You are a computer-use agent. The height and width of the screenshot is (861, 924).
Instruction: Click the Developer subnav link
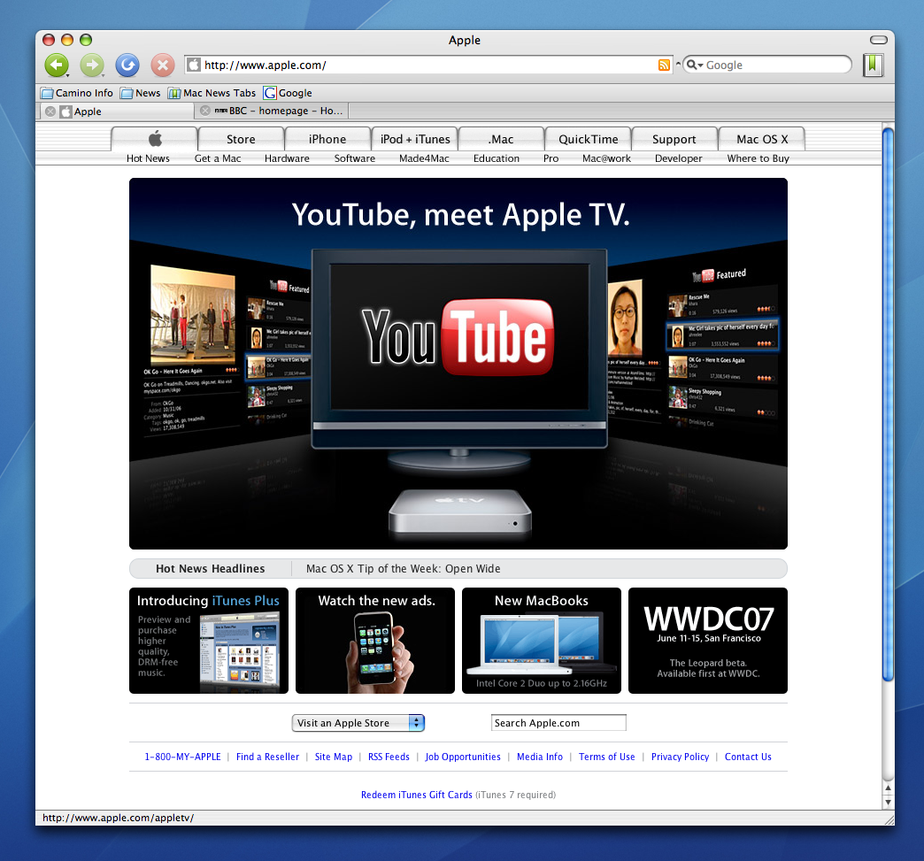click(678, 158)
